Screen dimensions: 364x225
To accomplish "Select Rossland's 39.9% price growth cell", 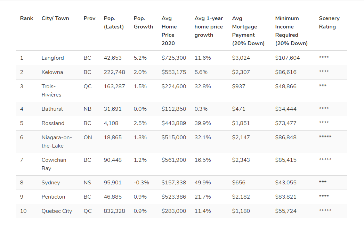I will click(x=202, y=123).
